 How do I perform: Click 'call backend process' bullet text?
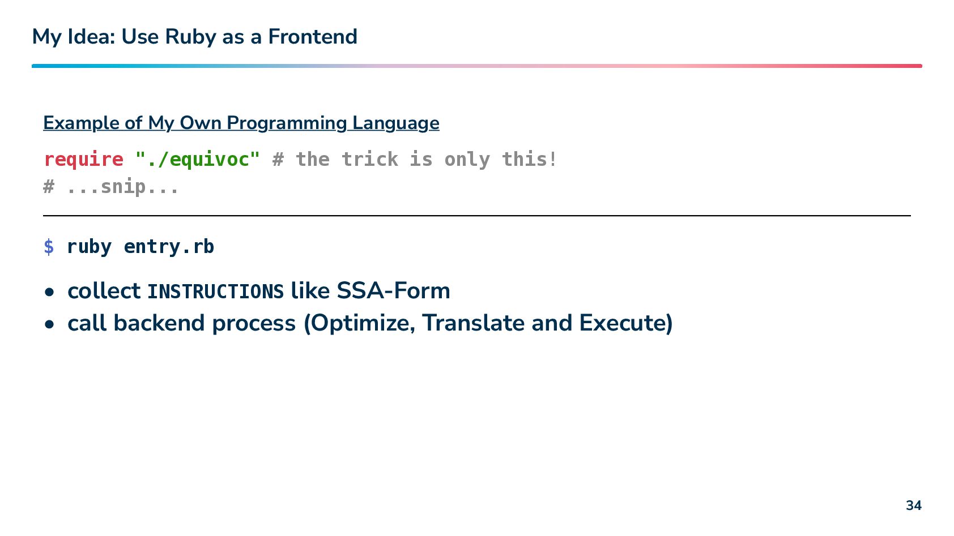(181, 323)
